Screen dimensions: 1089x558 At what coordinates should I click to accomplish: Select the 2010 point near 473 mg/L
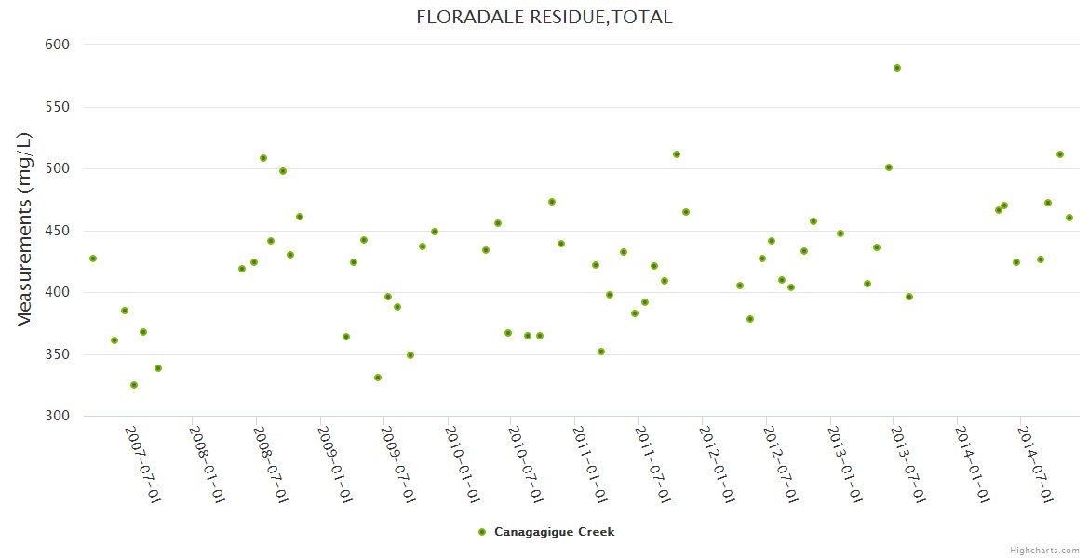coord(552,202)
